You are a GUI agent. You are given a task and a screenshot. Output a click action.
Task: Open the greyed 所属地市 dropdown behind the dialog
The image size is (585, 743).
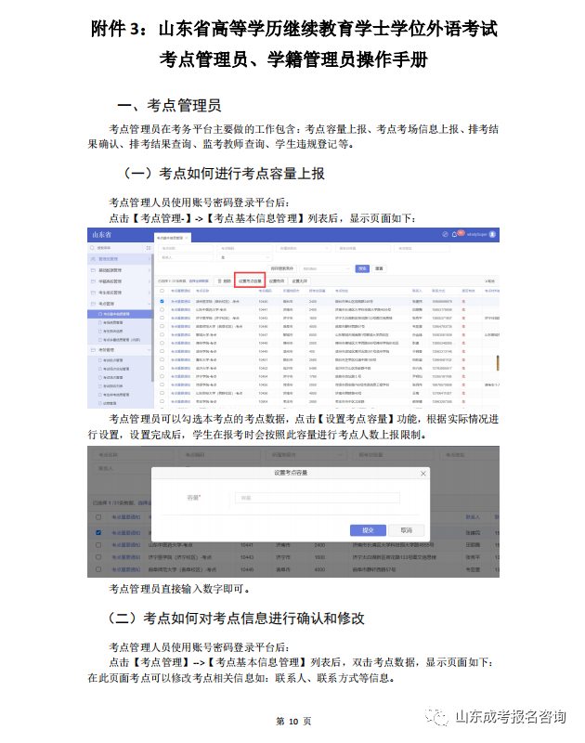point(307,455)
